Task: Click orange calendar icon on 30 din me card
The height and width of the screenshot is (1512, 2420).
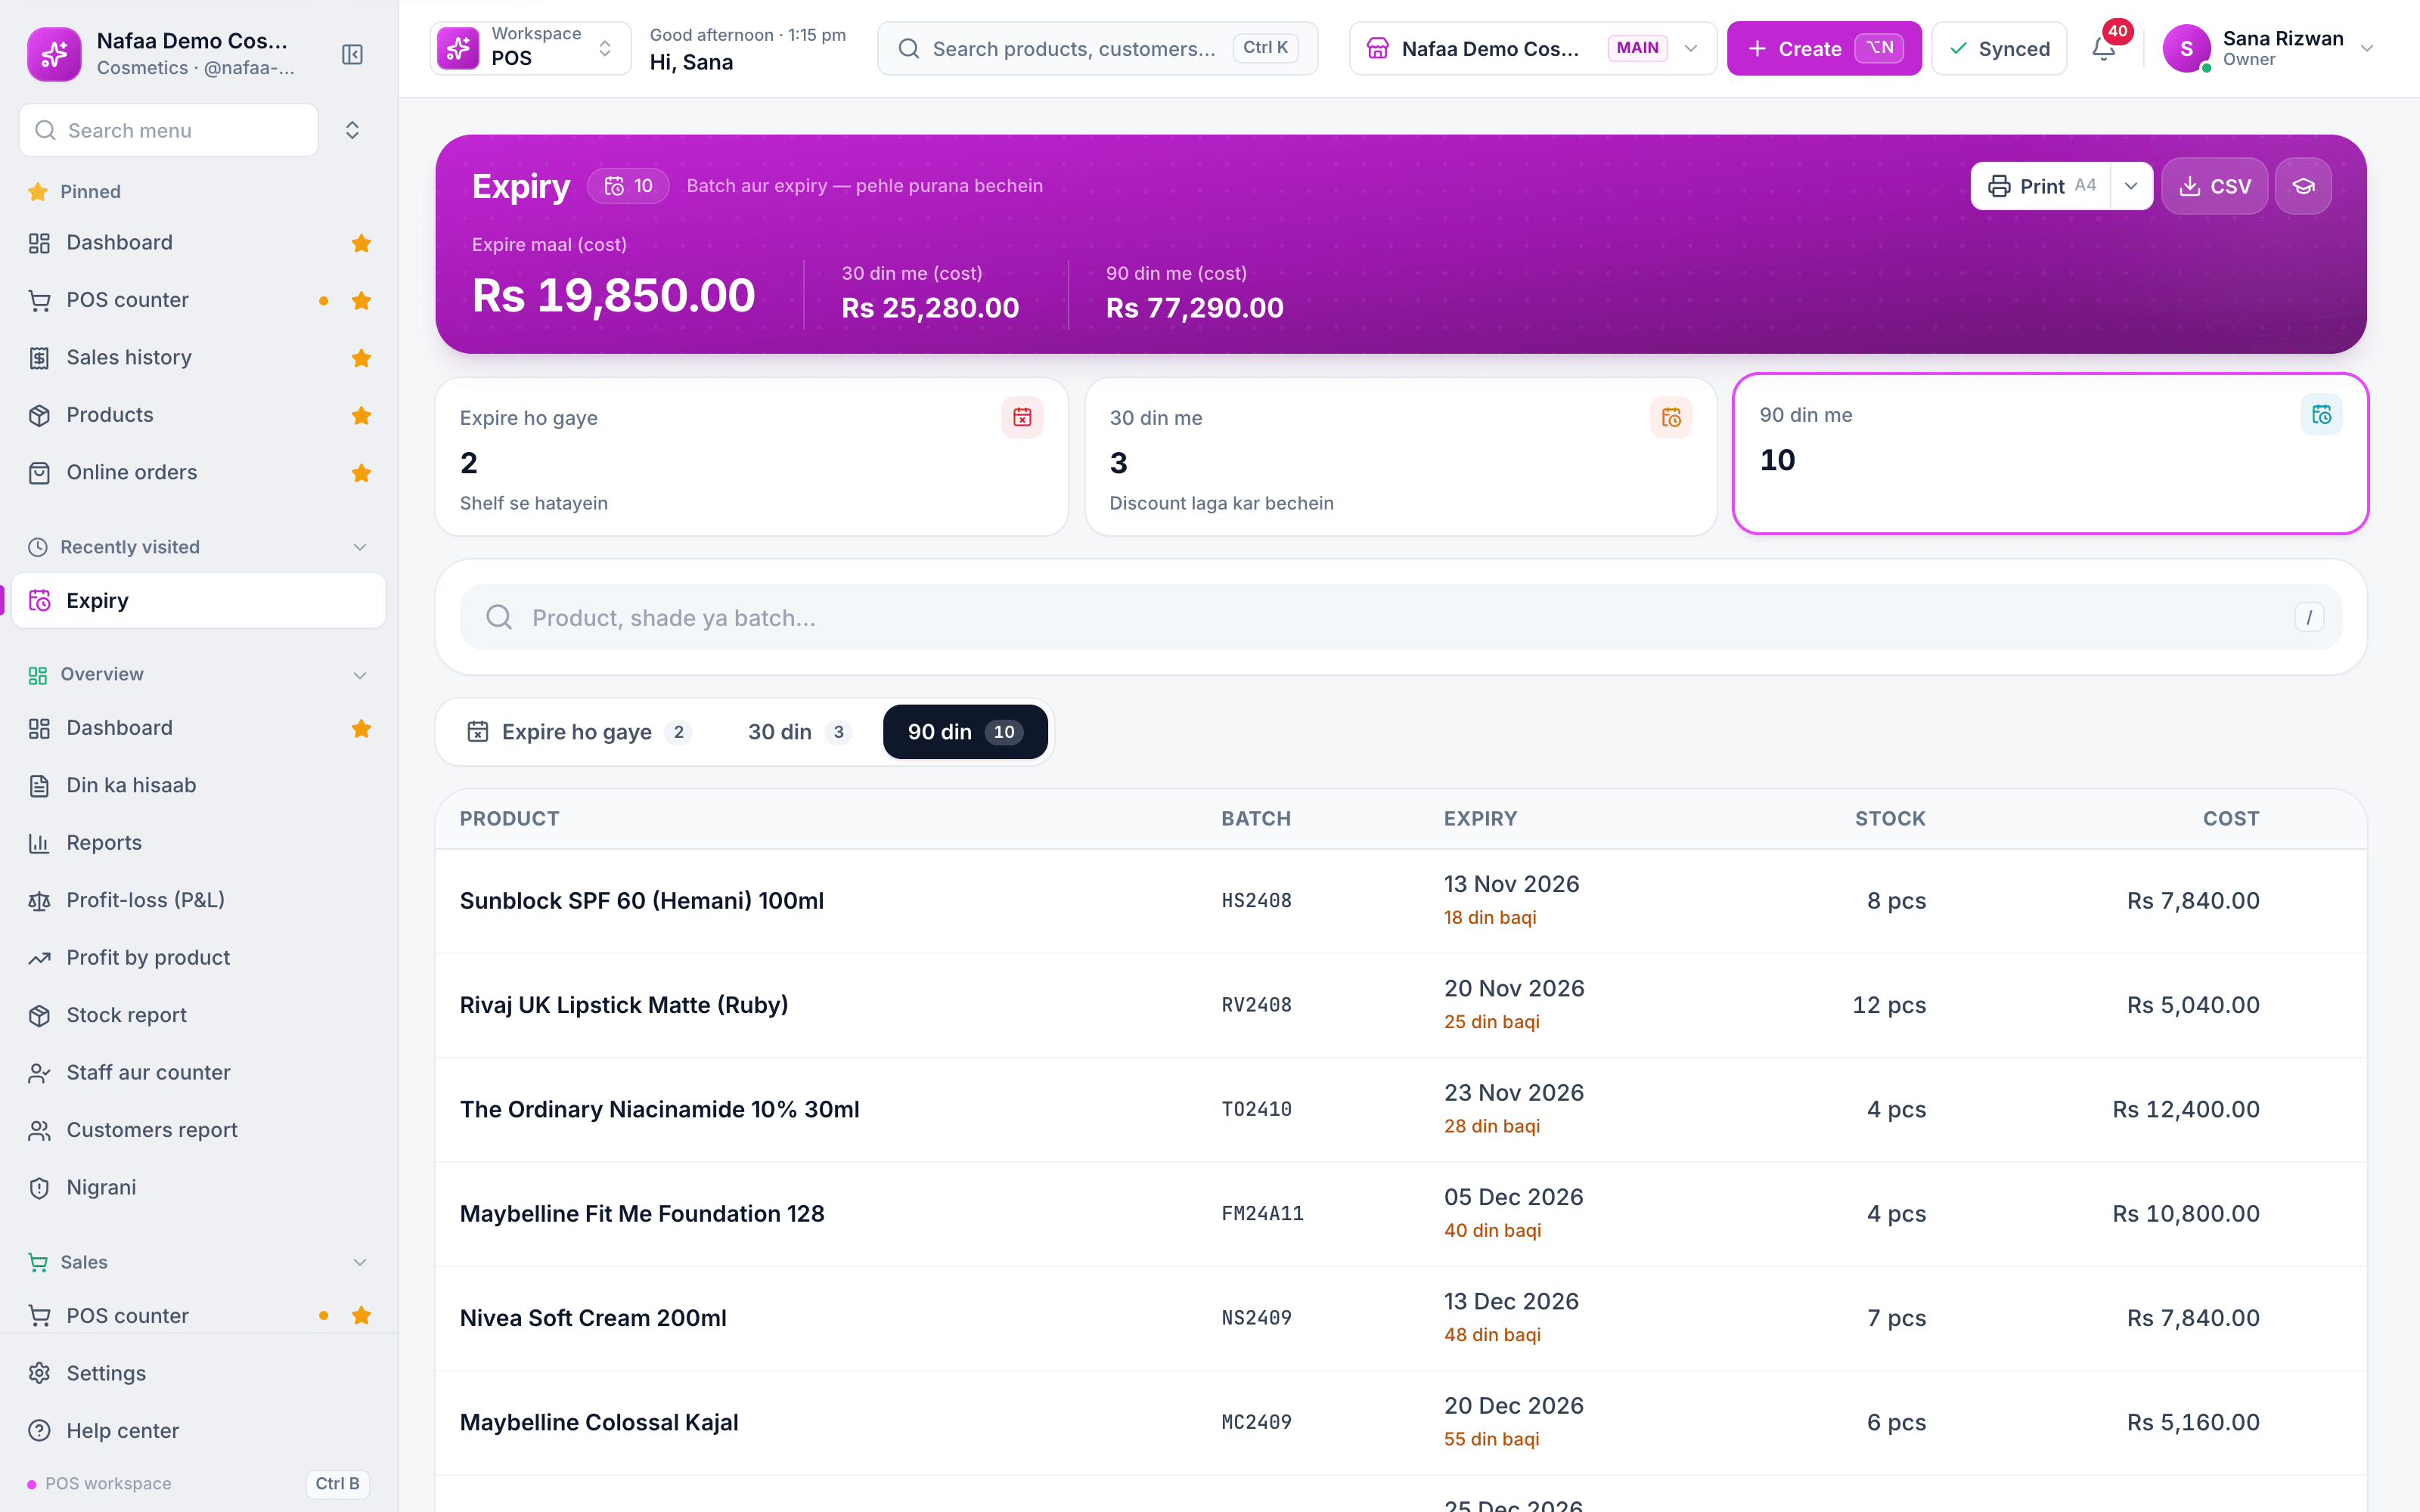Action: tap(1671, 417)
